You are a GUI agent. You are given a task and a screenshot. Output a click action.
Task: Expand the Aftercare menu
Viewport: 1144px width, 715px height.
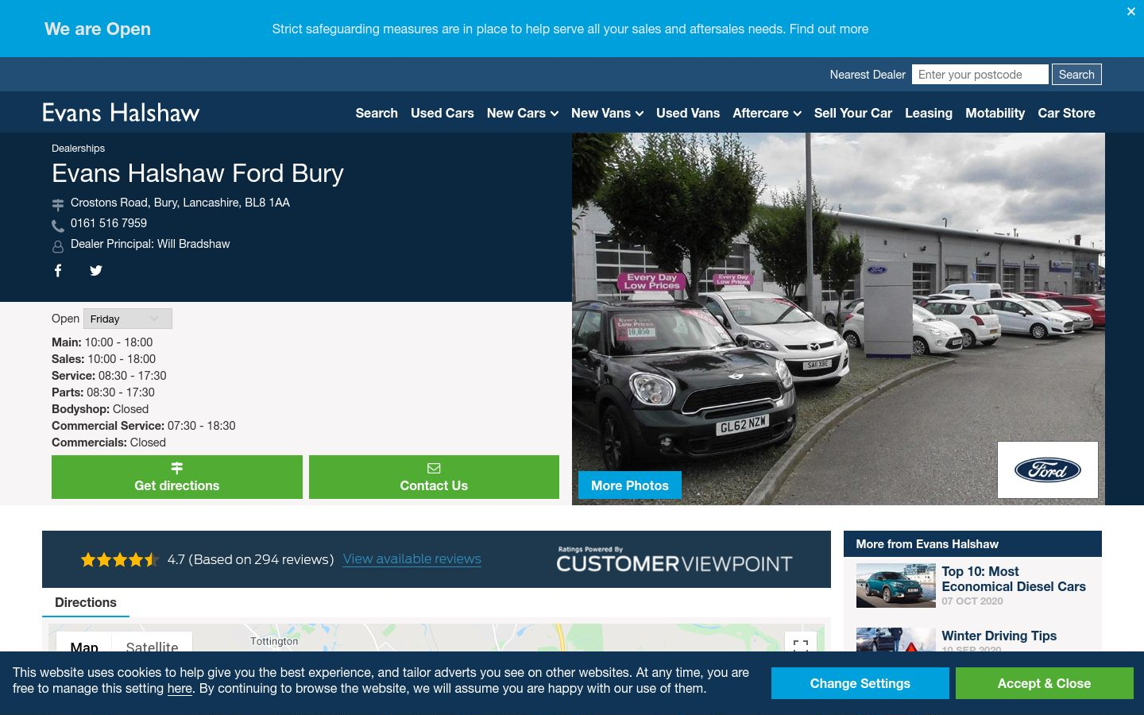(767, 113)
